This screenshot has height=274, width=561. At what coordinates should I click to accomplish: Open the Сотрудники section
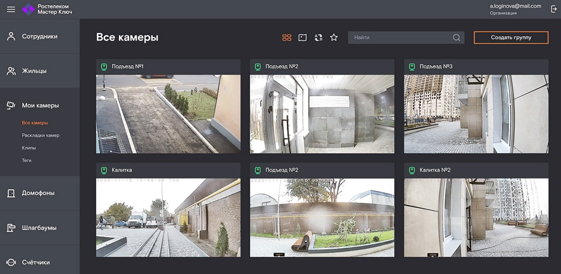click(x=39, y=37)
